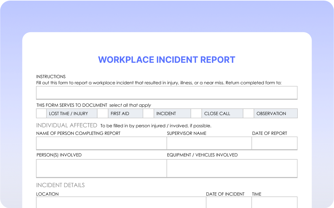The image size is (334, 208).
Task: Focus the Name of Person Completing Report field
Action: click(x=101, y=143)
